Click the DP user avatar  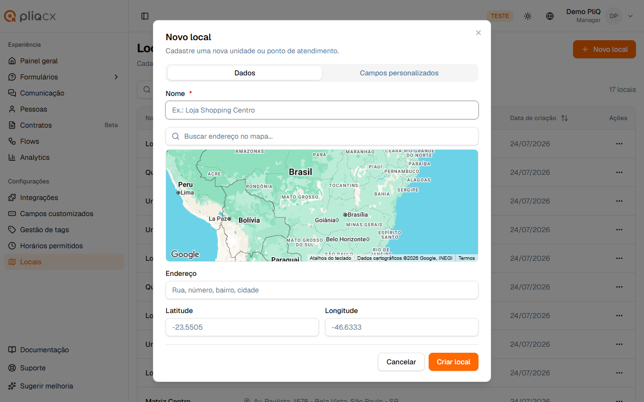tap(614, 16)
